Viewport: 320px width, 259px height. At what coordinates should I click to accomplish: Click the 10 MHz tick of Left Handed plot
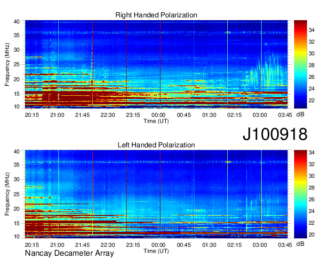pyautogui.click(x=16, y=236)
